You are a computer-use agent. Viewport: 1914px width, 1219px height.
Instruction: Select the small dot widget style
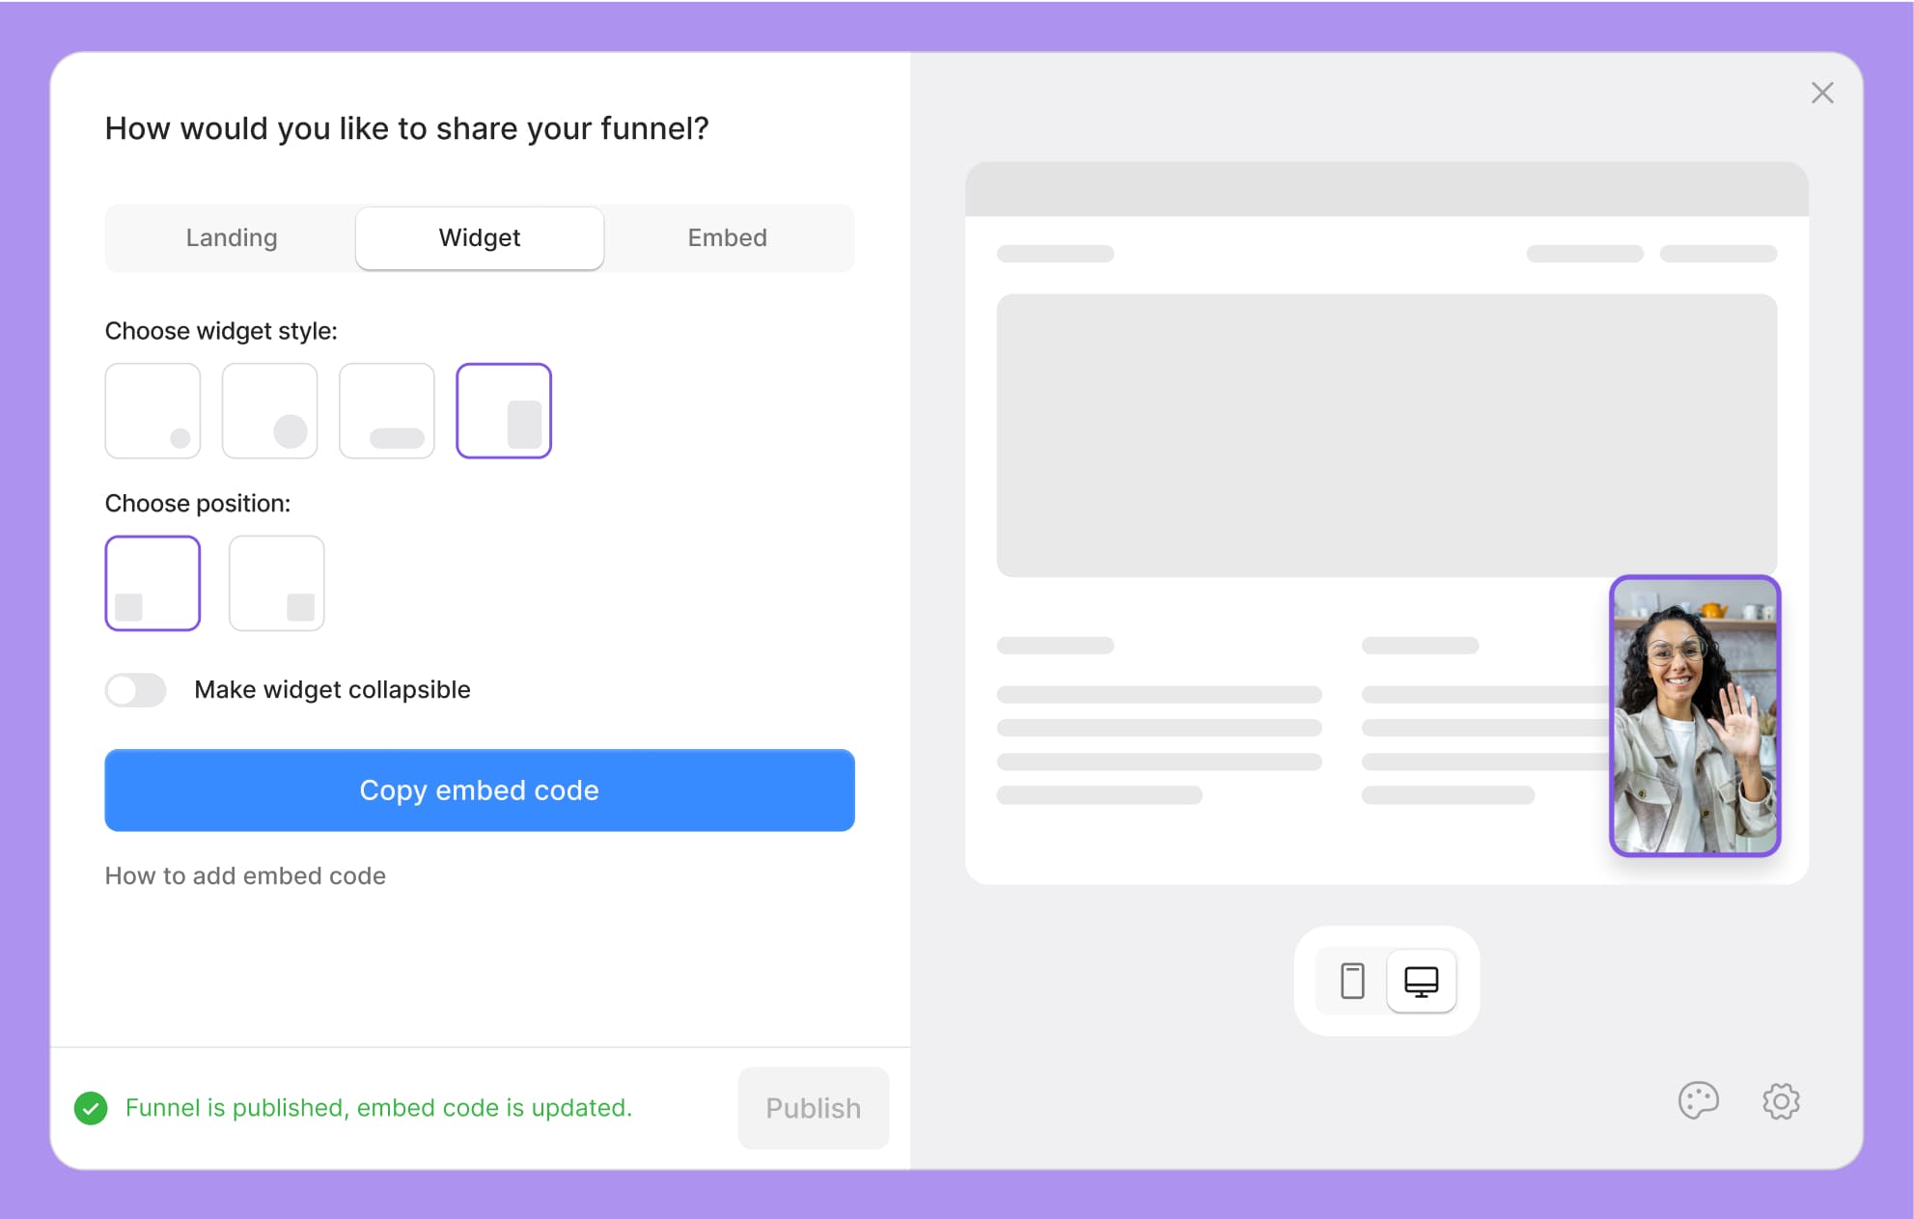tap(153, 410)
